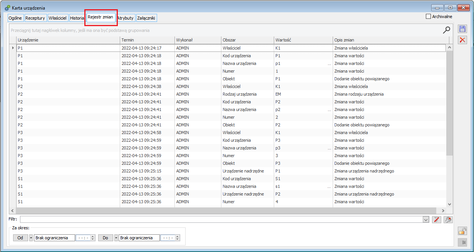
Task: Click the ellipsis next to value p1
Action: tap(329, 63)
